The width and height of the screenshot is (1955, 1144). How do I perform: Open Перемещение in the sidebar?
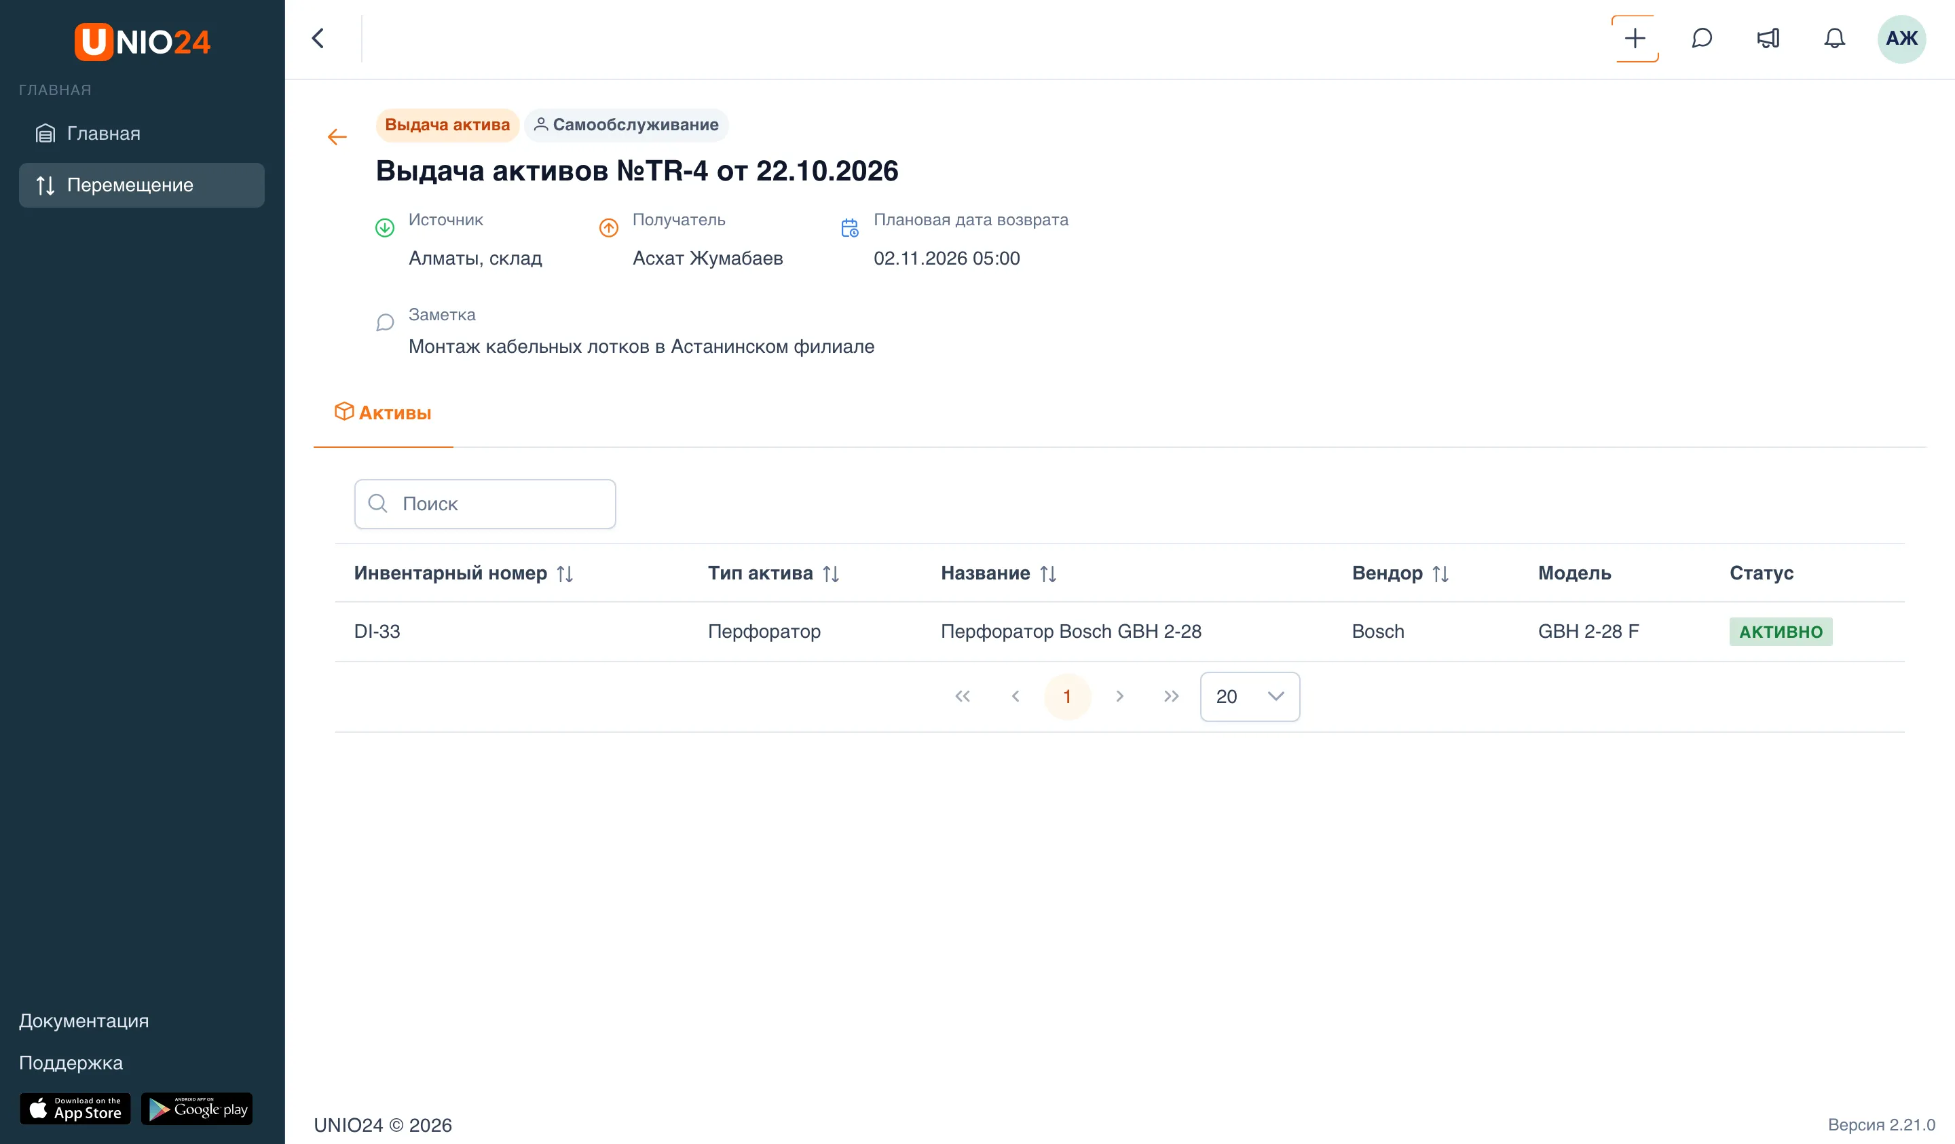142,185
